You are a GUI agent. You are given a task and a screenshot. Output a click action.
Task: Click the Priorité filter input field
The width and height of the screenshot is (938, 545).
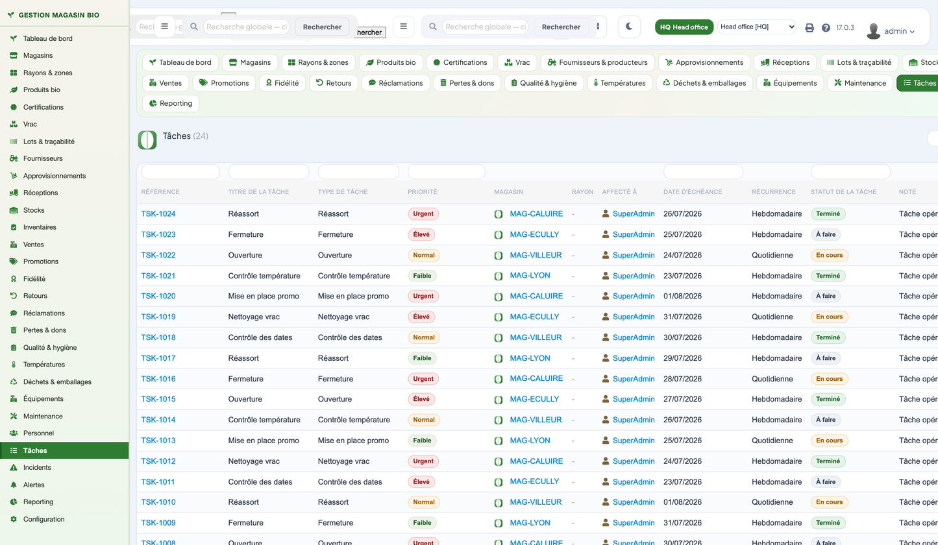(447, 172)
